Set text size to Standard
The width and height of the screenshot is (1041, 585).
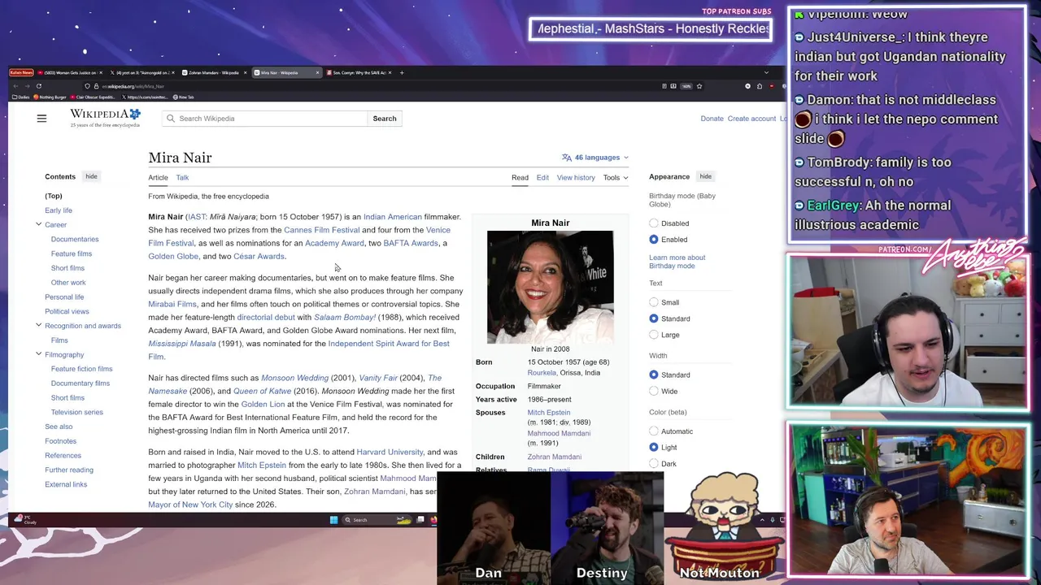(x=654, y=318)
